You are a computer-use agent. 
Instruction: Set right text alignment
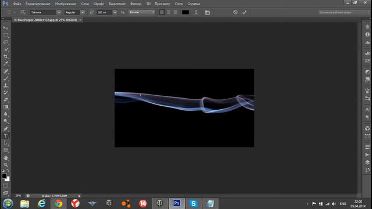(x=175, y=12)
